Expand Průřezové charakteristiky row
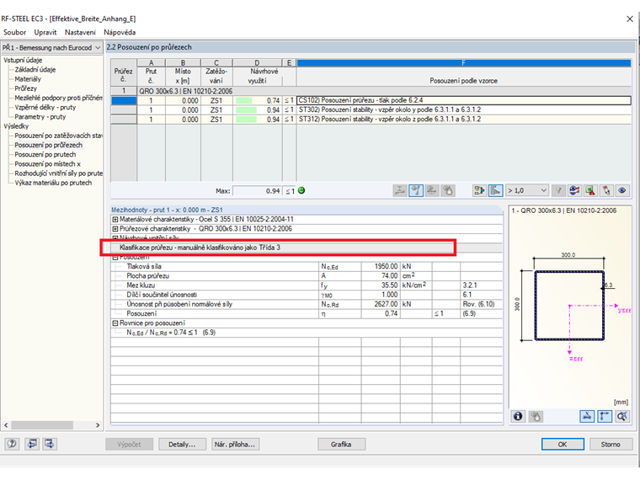 point(115,228)
